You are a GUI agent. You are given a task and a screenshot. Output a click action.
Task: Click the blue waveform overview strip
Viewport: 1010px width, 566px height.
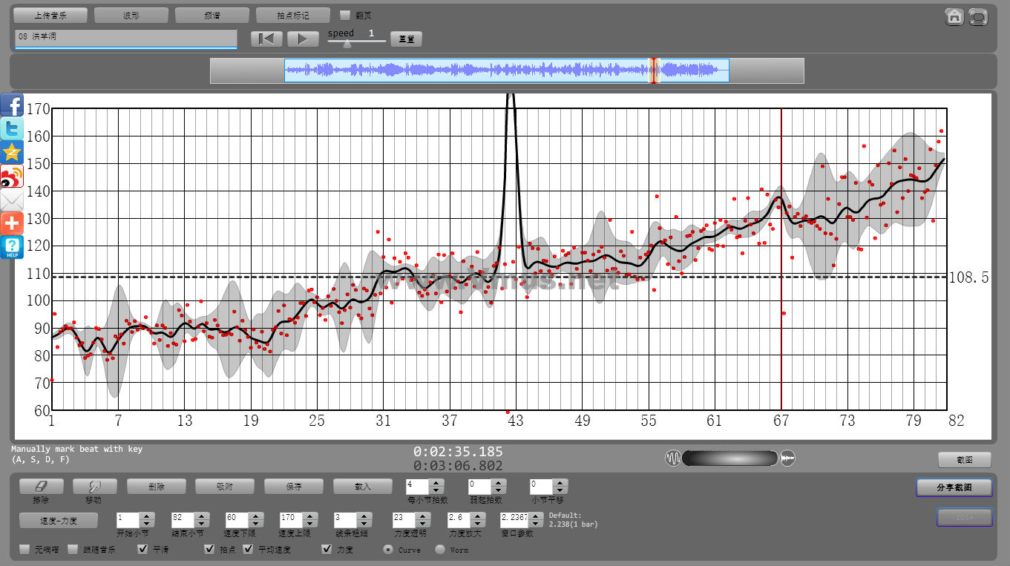(x=507, y=70)
